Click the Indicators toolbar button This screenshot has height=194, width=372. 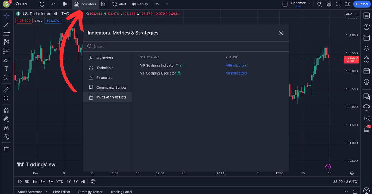tap(85, 4)
